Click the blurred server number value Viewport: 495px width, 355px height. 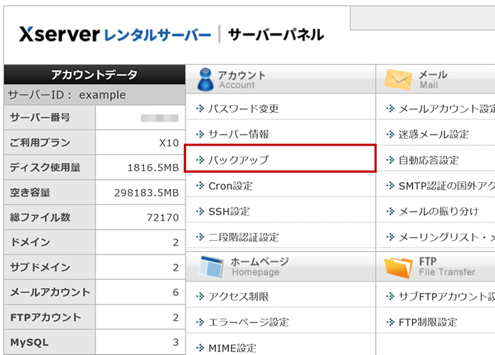(x=160, y=118)
